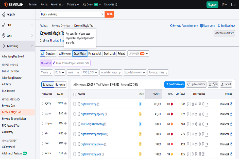Check the digital marketing row checkbox
This screenshot has height=159, width=239.
(x=75, y=104)
